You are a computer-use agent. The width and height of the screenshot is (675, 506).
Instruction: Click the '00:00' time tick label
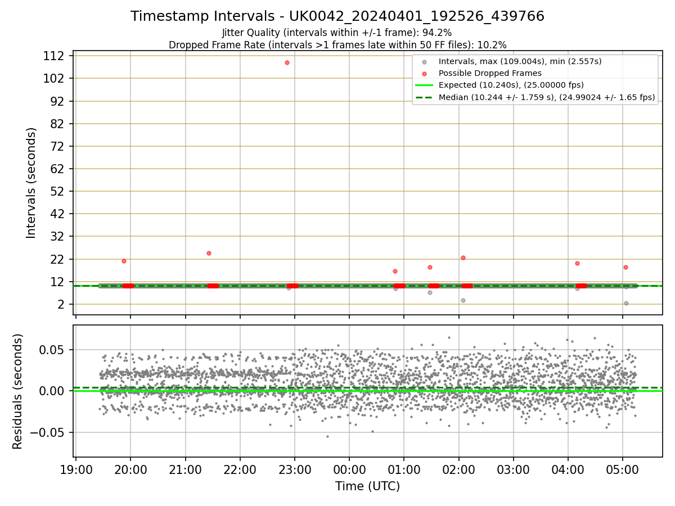tap(349, 469)
